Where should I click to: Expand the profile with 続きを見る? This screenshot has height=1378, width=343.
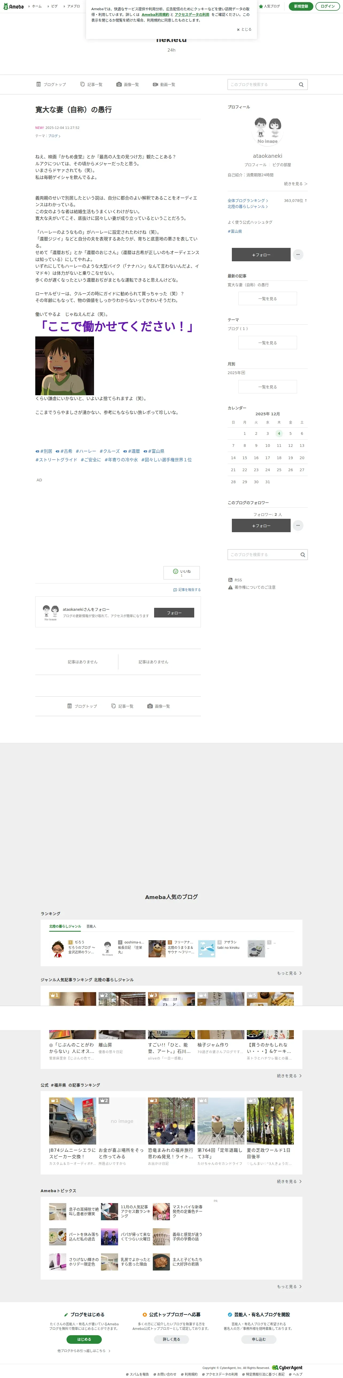(295, 183)
